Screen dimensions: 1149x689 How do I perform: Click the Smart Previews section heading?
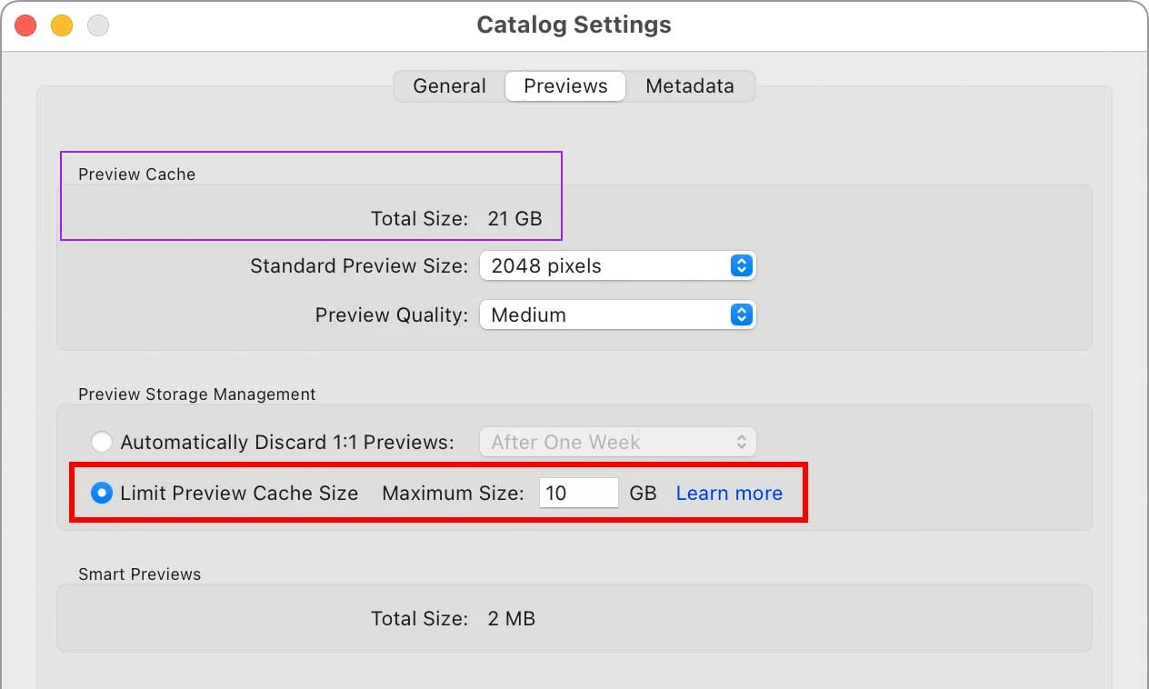coord(139,574)
